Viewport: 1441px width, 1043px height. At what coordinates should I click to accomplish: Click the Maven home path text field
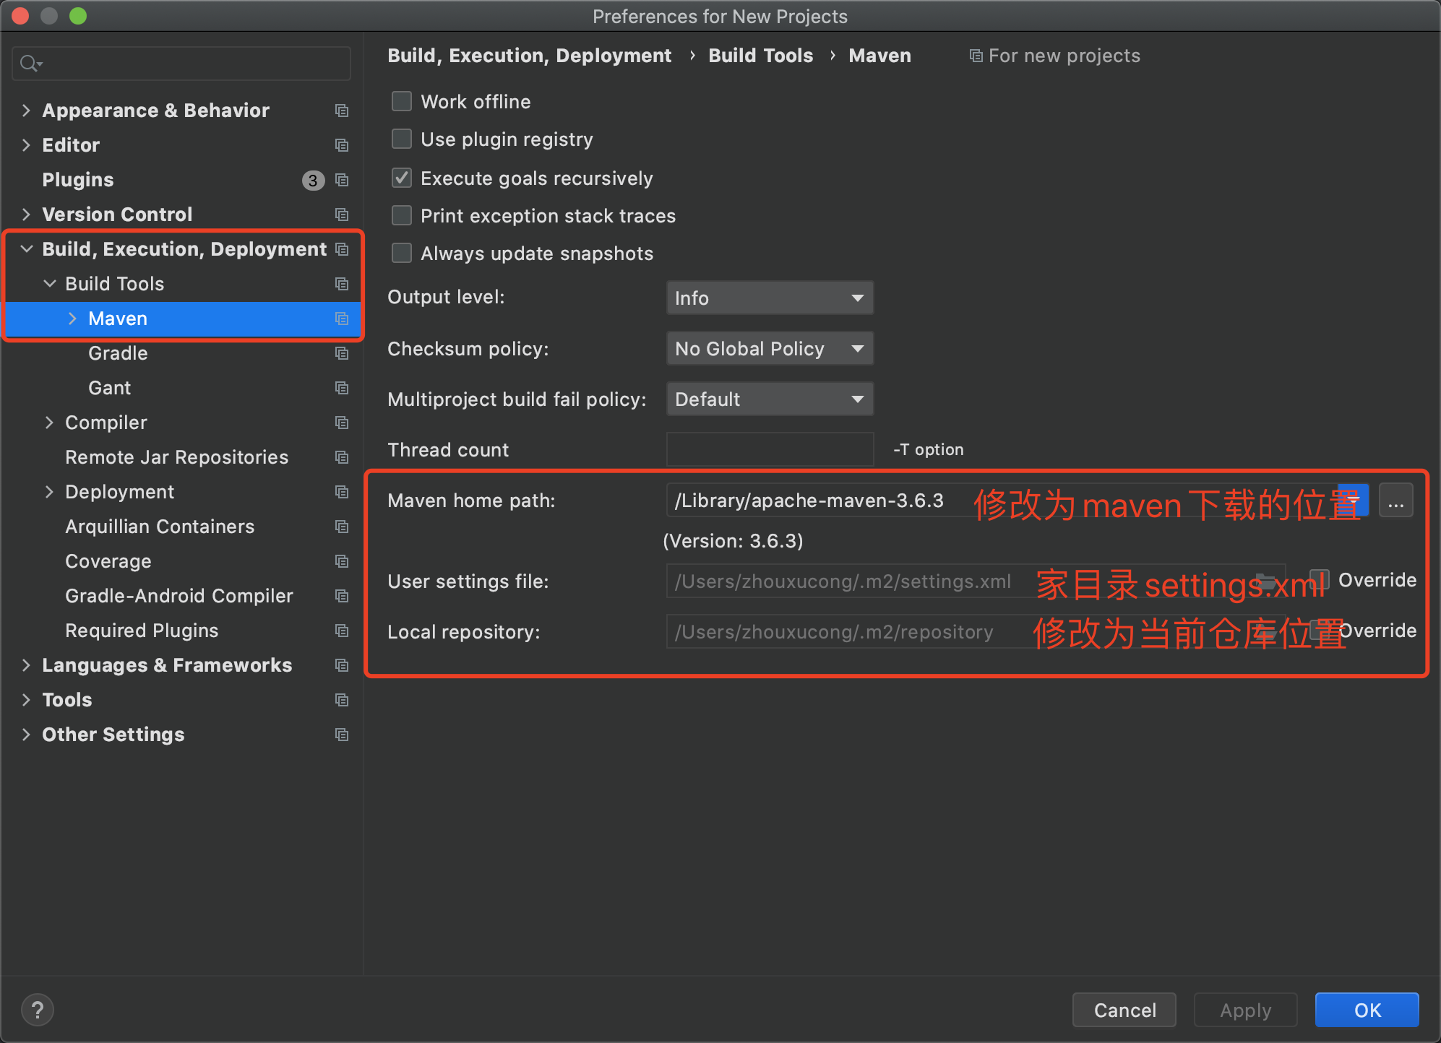[x=1002, y=500]
